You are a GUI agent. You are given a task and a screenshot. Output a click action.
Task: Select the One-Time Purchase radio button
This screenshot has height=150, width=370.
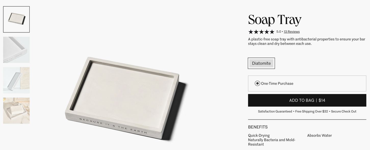click(258, 83)
